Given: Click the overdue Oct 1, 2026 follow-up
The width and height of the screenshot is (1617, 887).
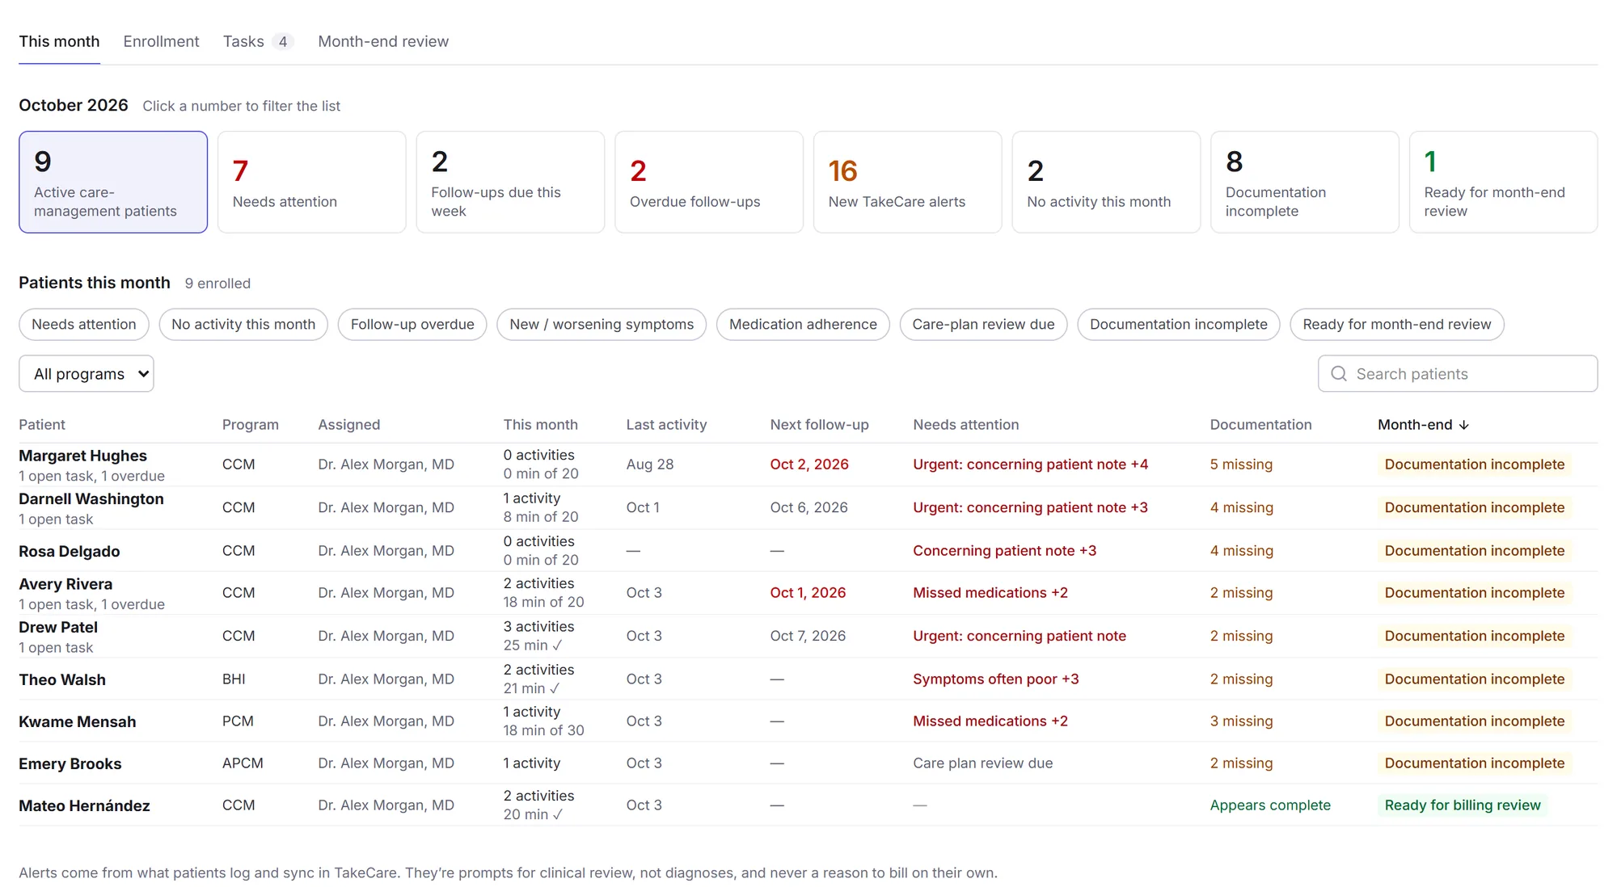Looking at the screenshot, I should [x=808, y=593].
